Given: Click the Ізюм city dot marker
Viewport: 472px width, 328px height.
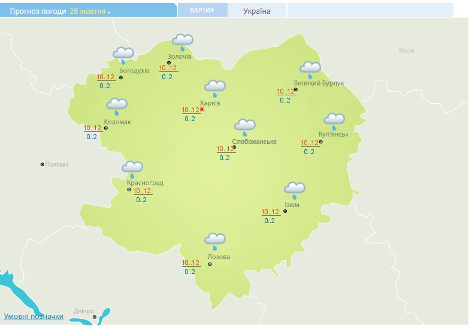Looking at the screenshot, I should tap(285, 211).
